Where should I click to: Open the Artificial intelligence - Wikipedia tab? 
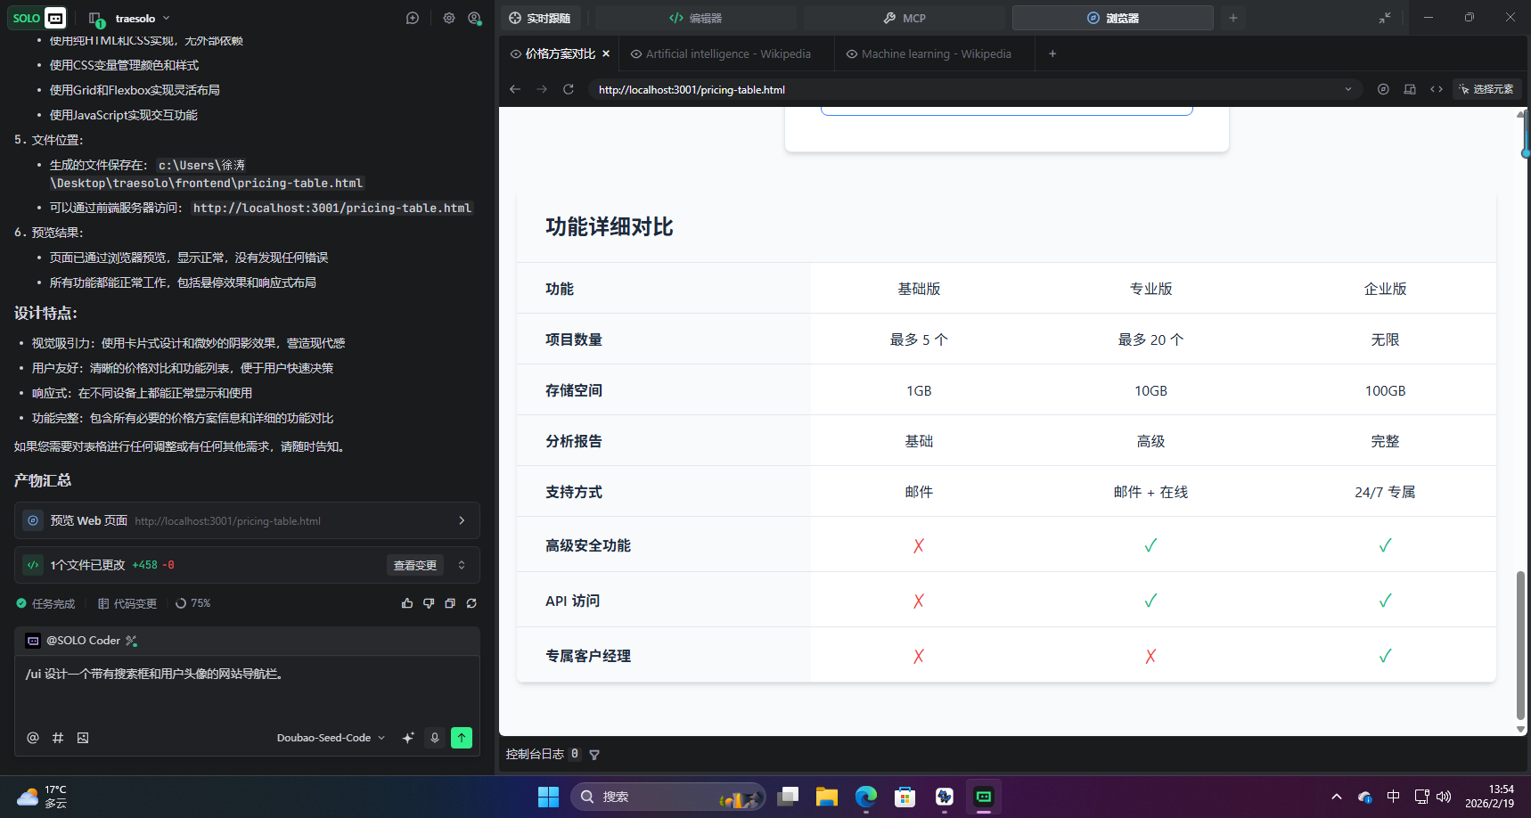point(726,53)
